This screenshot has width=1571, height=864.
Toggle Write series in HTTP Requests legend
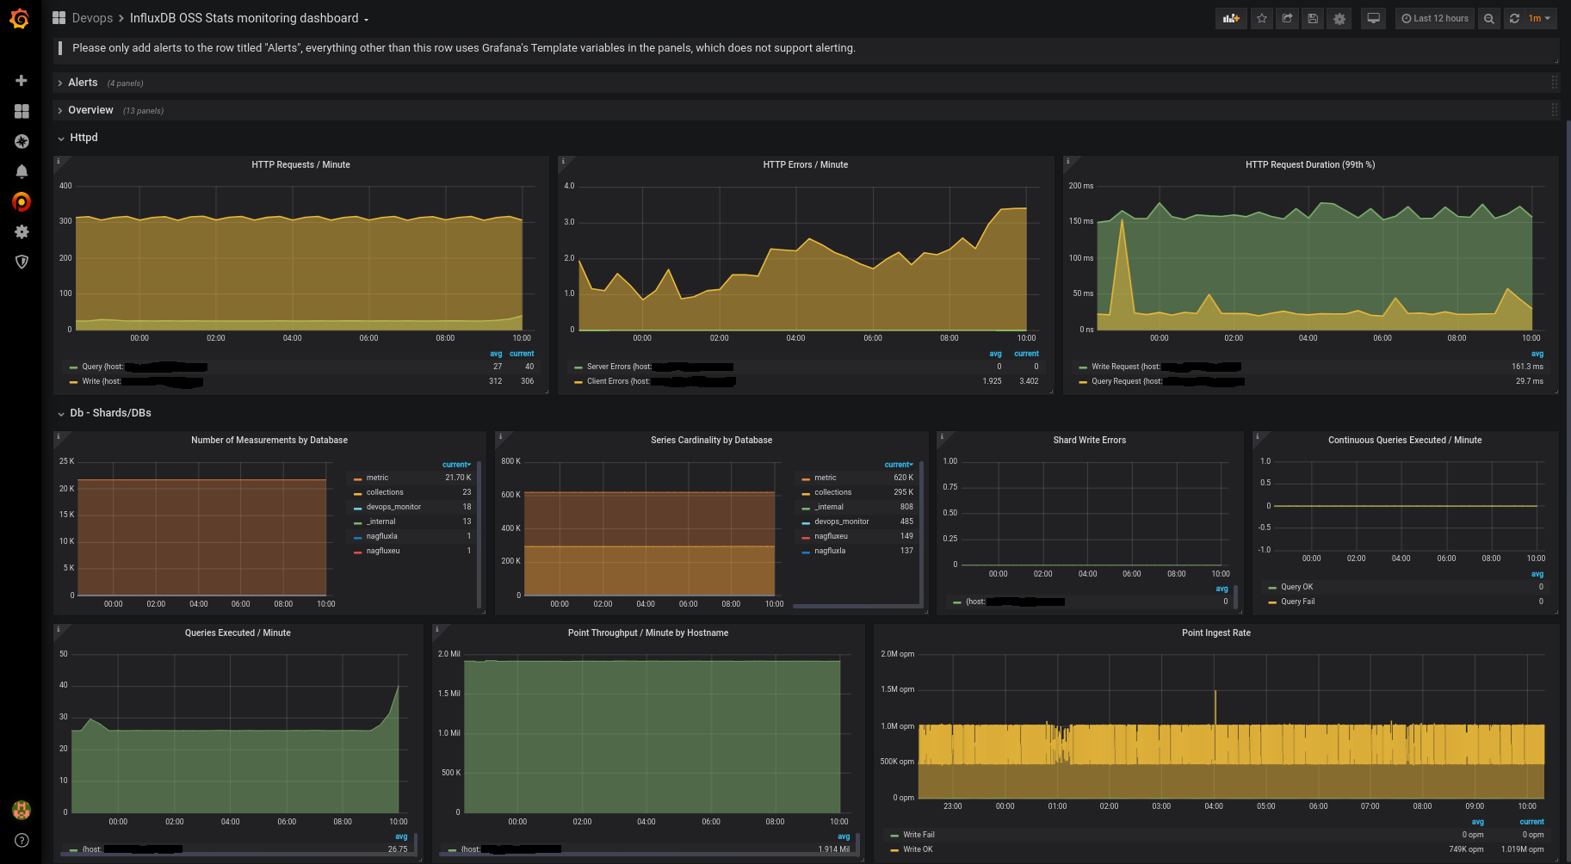pos(102,381)
